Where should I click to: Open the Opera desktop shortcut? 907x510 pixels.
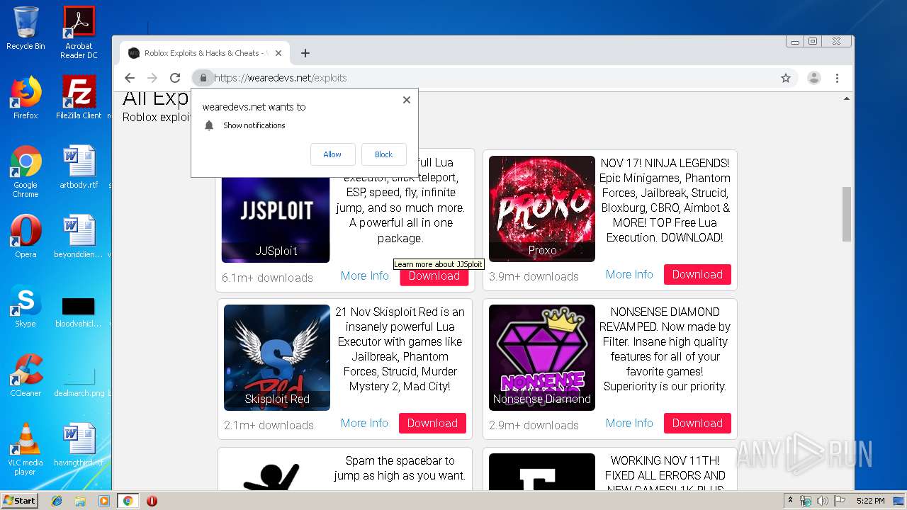pyautogui.click(x=26, y=237)
